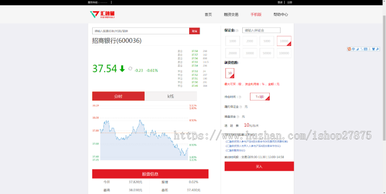Screen dimensions: 386x194
Task: Click the help icon next to 保证金
Action: (237, 30)
